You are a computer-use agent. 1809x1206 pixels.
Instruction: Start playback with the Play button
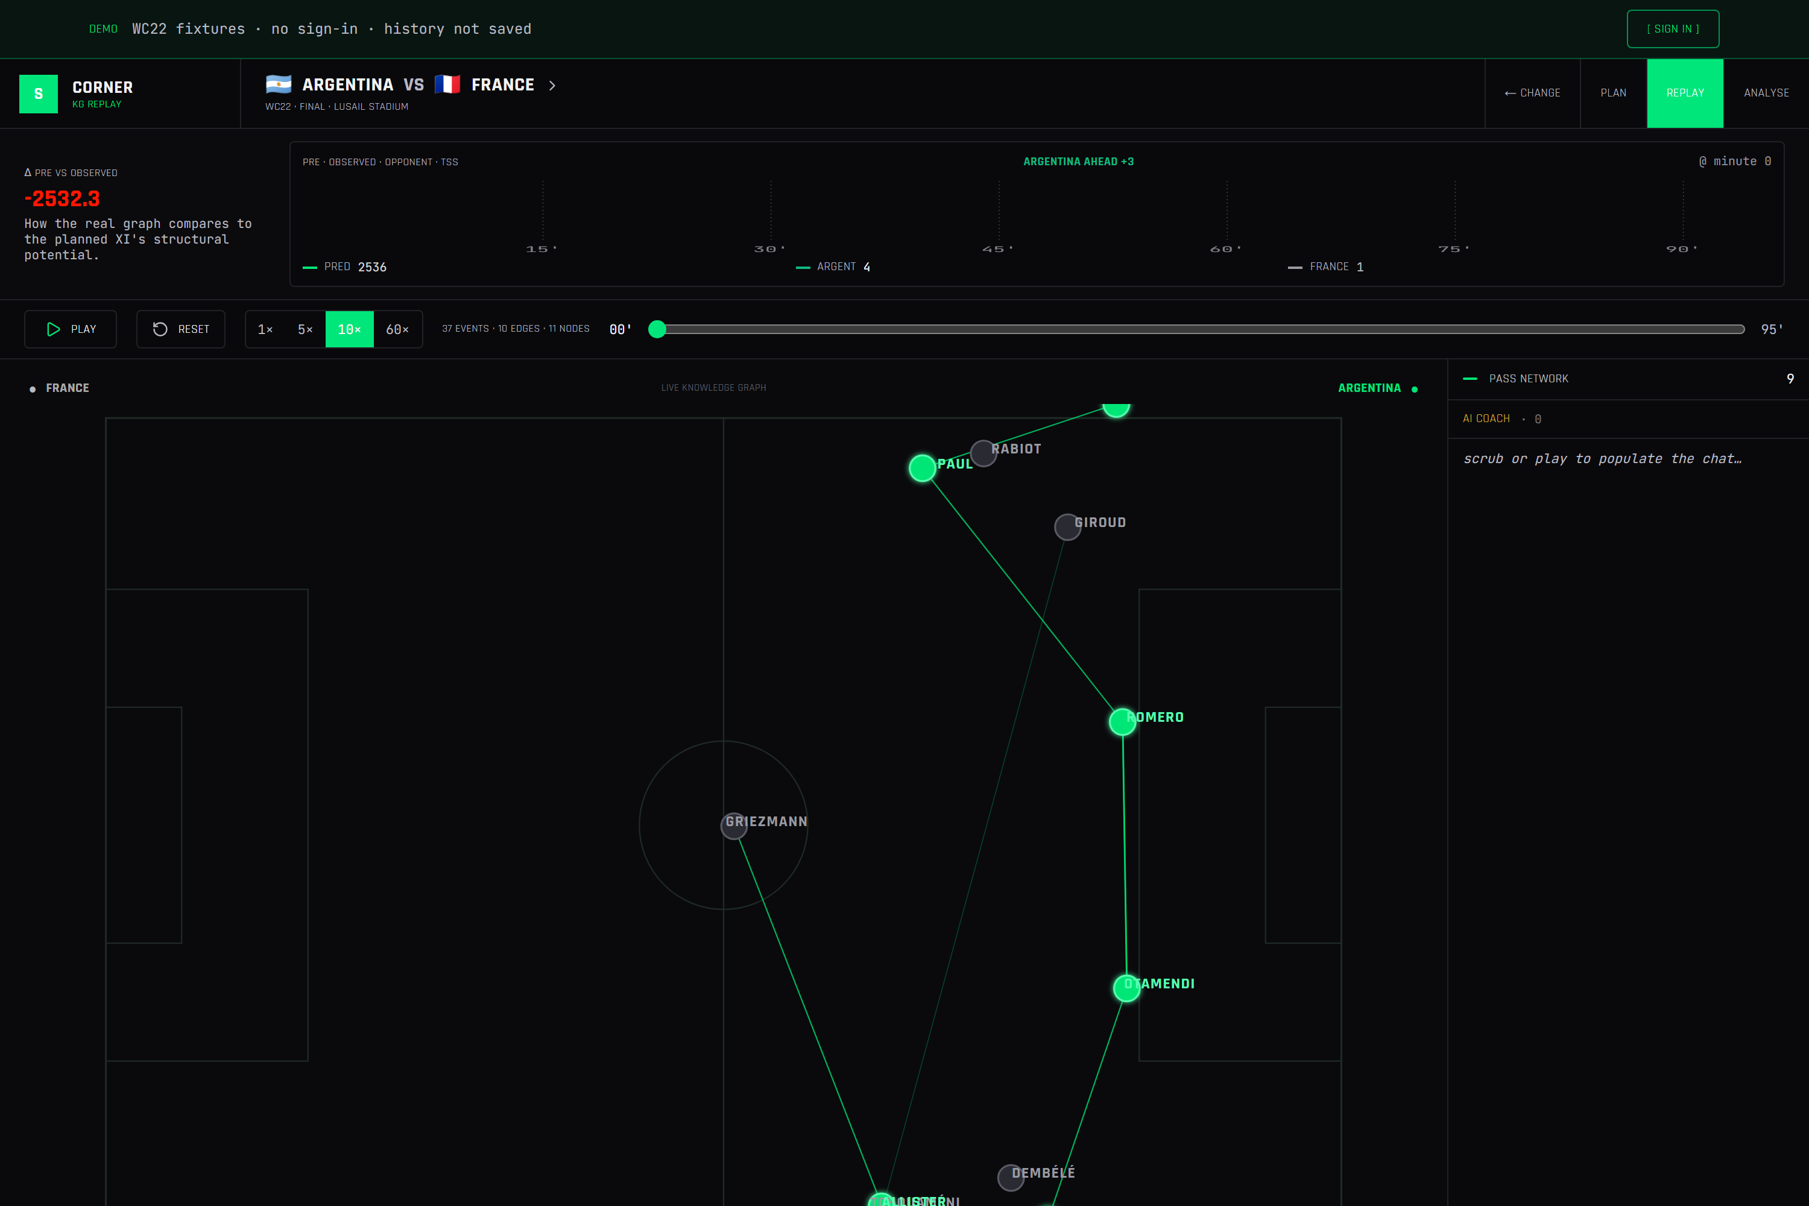point(71,329)
